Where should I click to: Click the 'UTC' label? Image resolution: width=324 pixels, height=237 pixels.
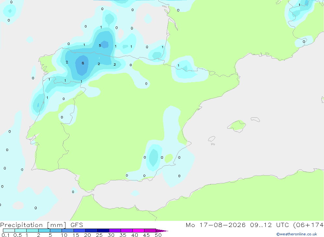(x=283, y=225)
